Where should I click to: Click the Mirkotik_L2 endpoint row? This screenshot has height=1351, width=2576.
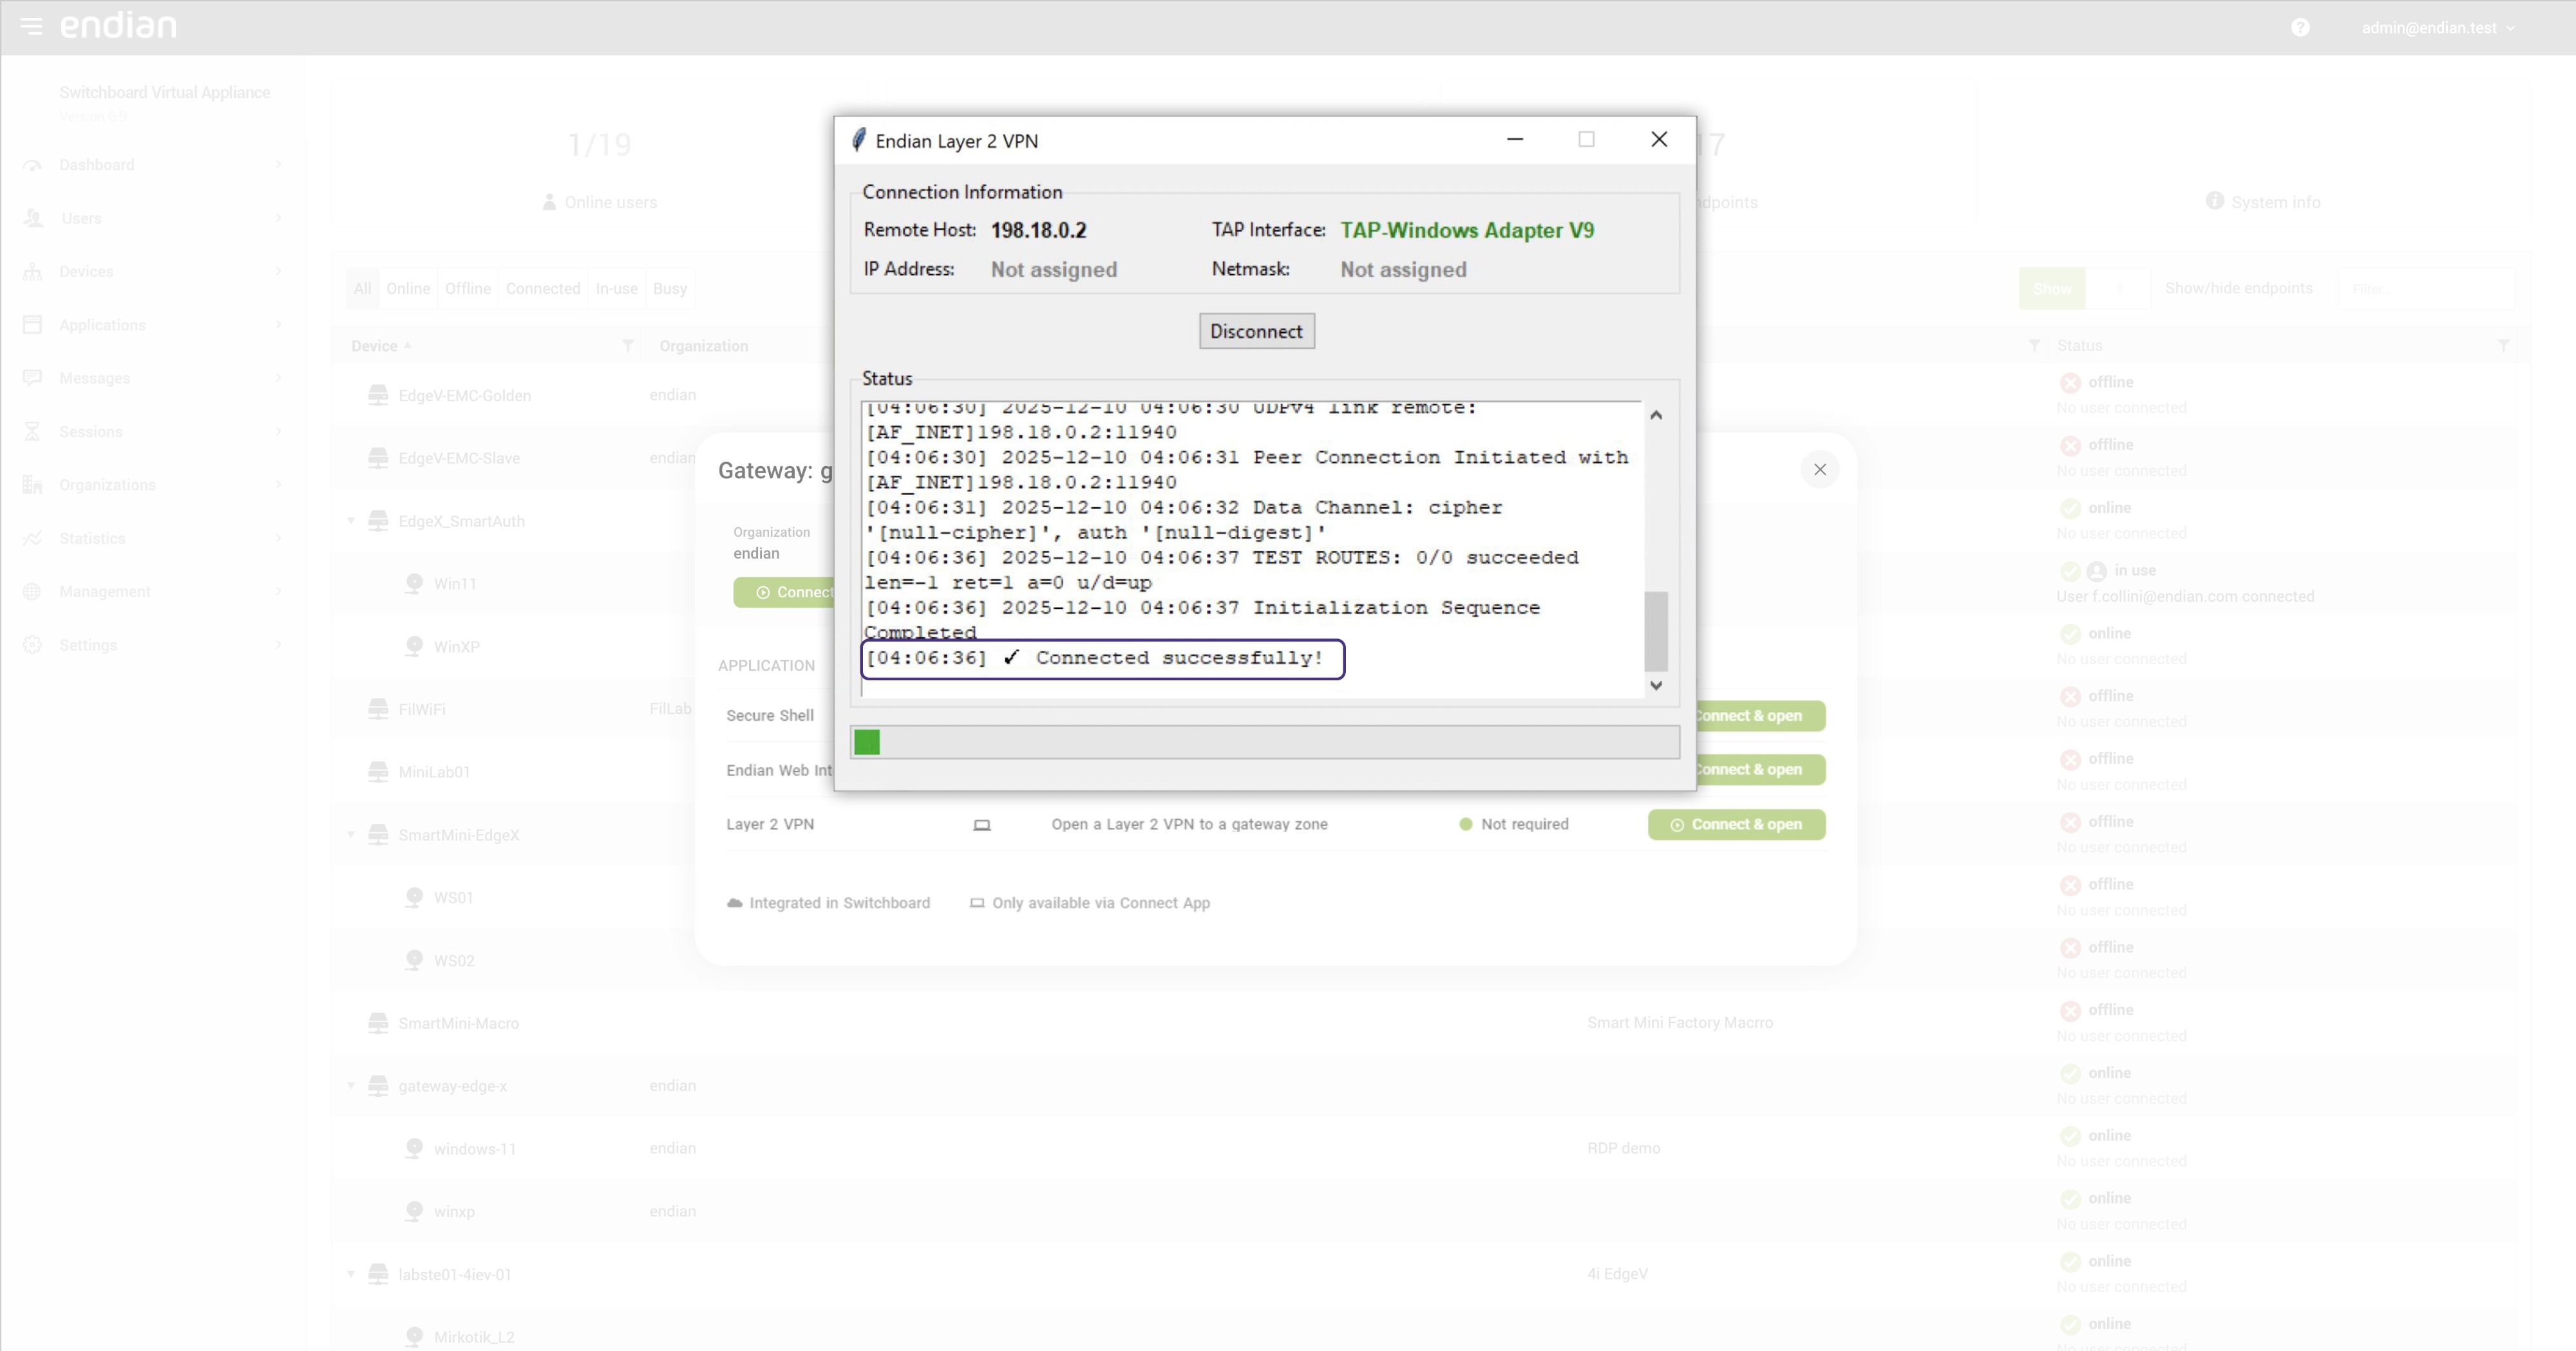tap(474, 1337)
